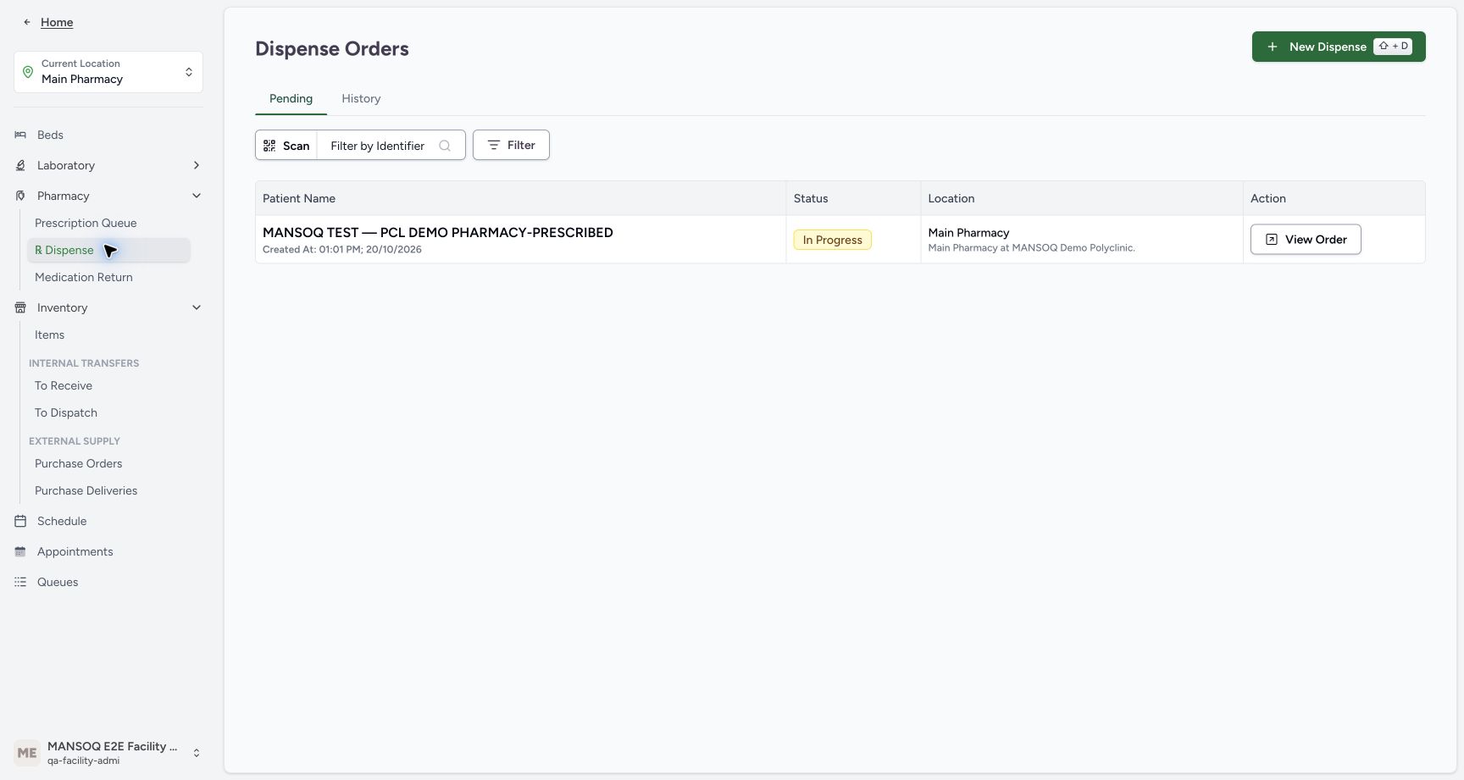Open Beds in the sidebar

[50, 135]
